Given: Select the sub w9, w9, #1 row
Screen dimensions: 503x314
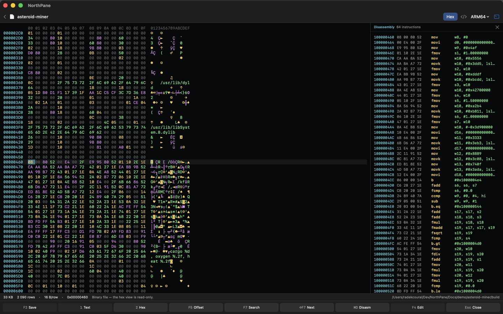Looking at the screenshot, I should (x=436, y=201).
